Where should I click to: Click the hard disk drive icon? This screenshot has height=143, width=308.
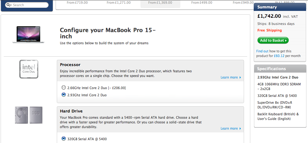click(x=21, y=115)
